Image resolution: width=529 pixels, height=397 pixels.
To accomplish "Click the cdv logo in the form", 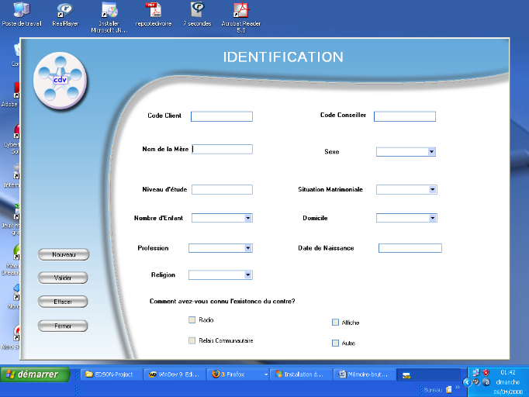I will 61,79.
